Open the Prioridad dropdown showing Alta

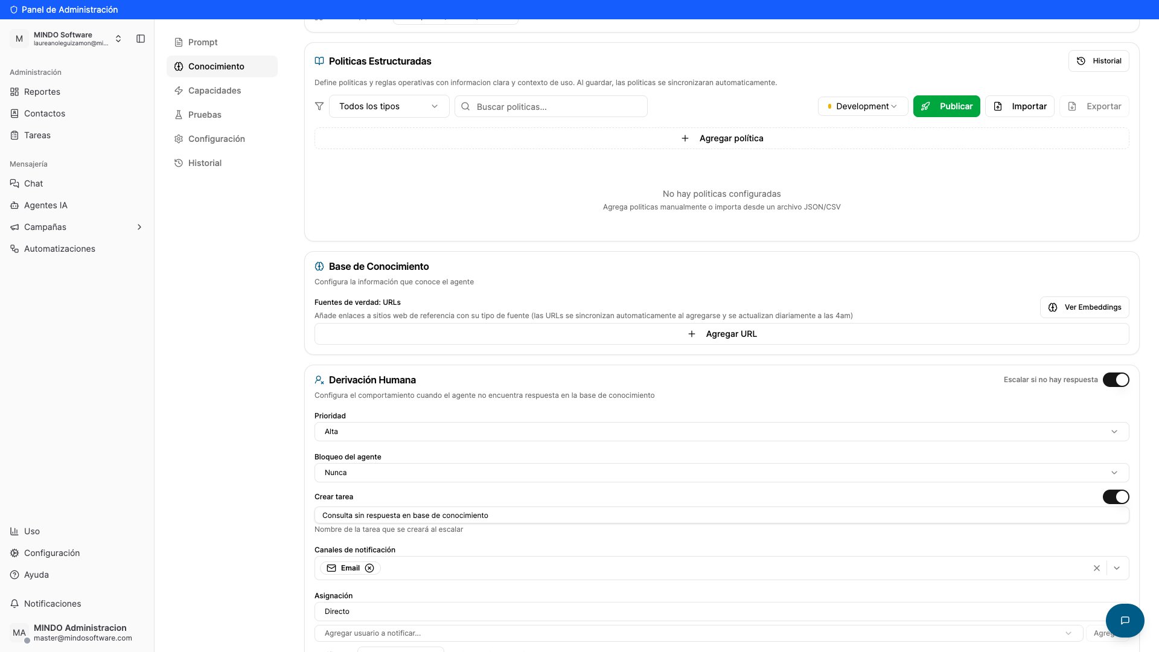(x=722, y=432)
